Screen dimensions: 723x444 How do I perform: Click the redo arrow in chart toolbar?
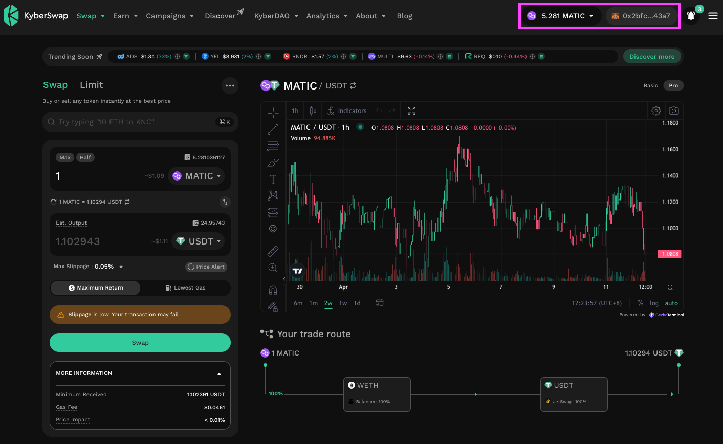click(392, 110)
